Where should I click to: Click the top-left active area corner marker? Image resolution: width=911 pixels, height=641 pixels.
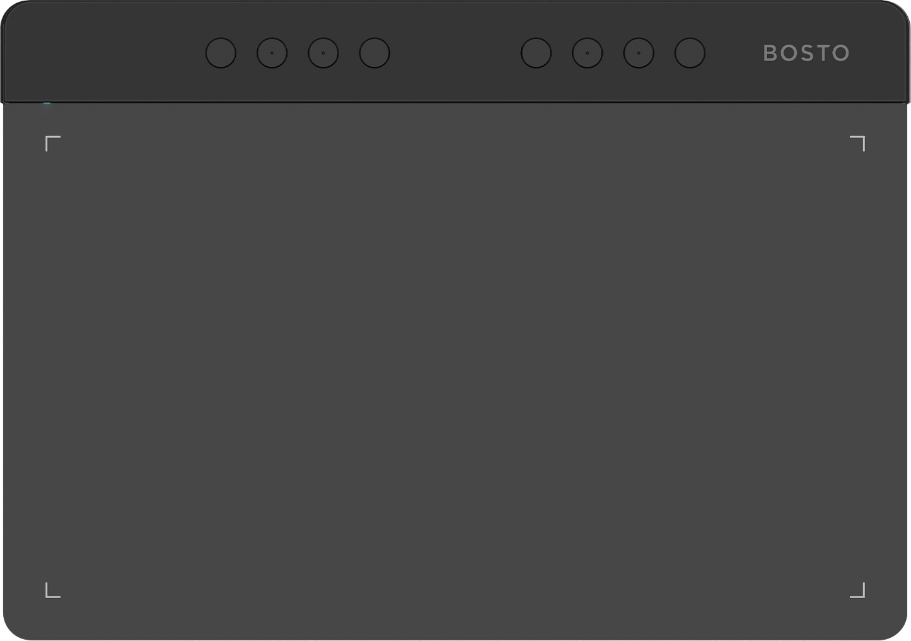[x=53, y=143]
